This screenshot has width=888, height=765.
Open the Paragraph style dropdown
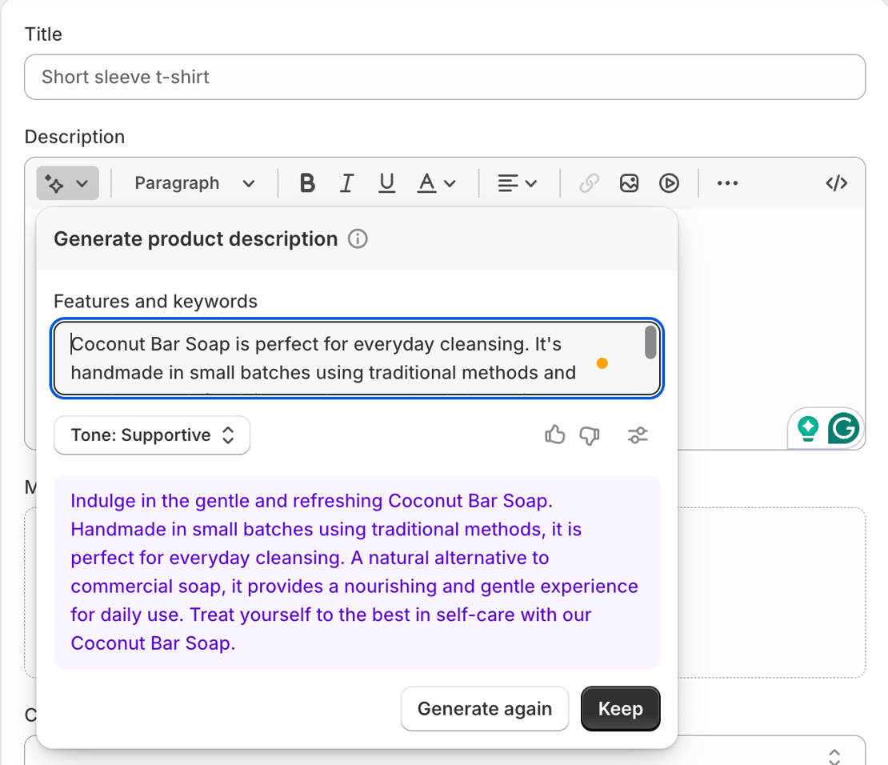coord(194,183)
